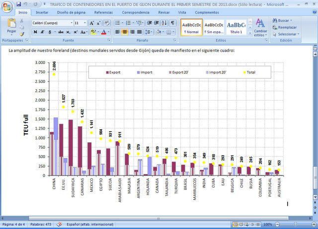Screen dimensions: 318x229
Task: Open line spacing dropdown
Action: [x=152, y=32]
